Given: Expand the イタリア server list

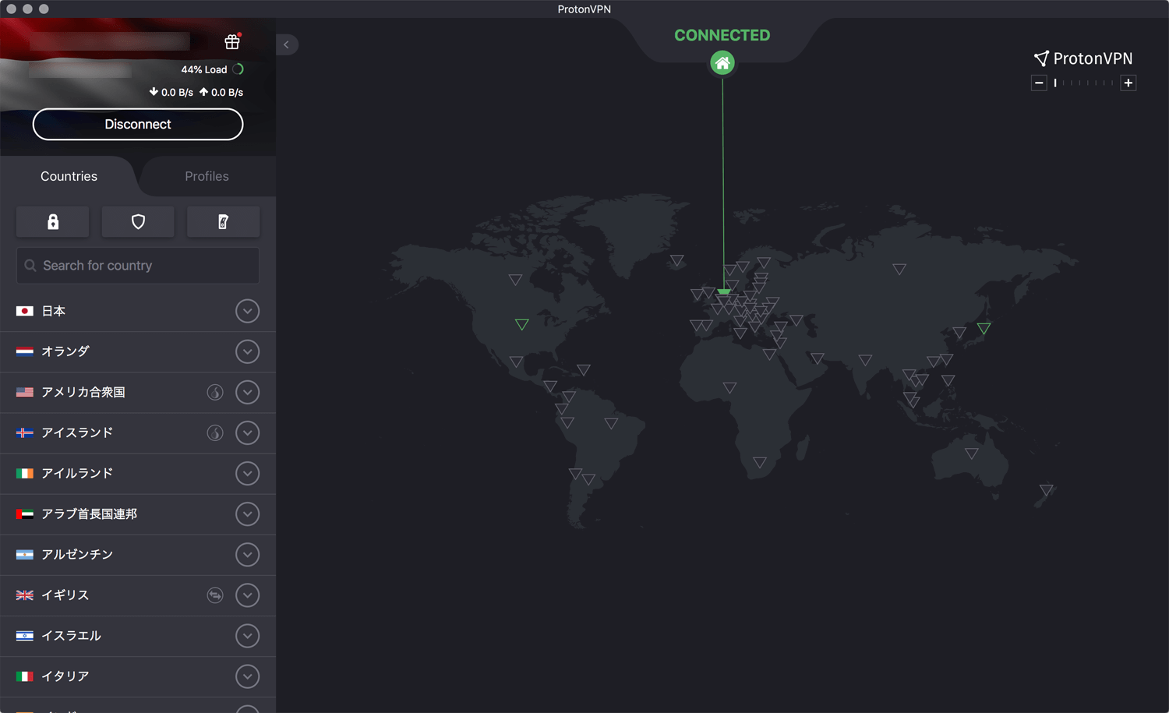Looking at the screenshot, I should tap(247, 676).
